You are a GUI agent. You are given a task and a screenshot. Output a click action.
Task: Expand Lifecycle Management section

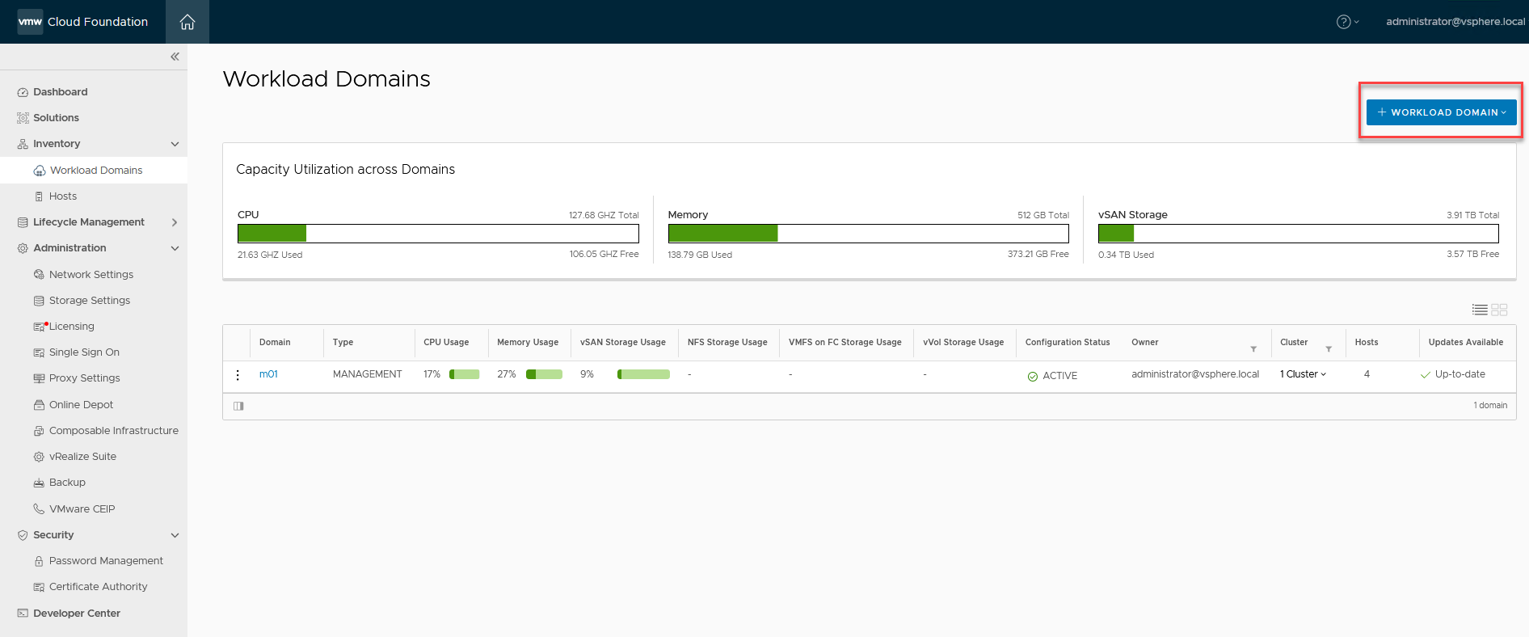pos(175,222)
